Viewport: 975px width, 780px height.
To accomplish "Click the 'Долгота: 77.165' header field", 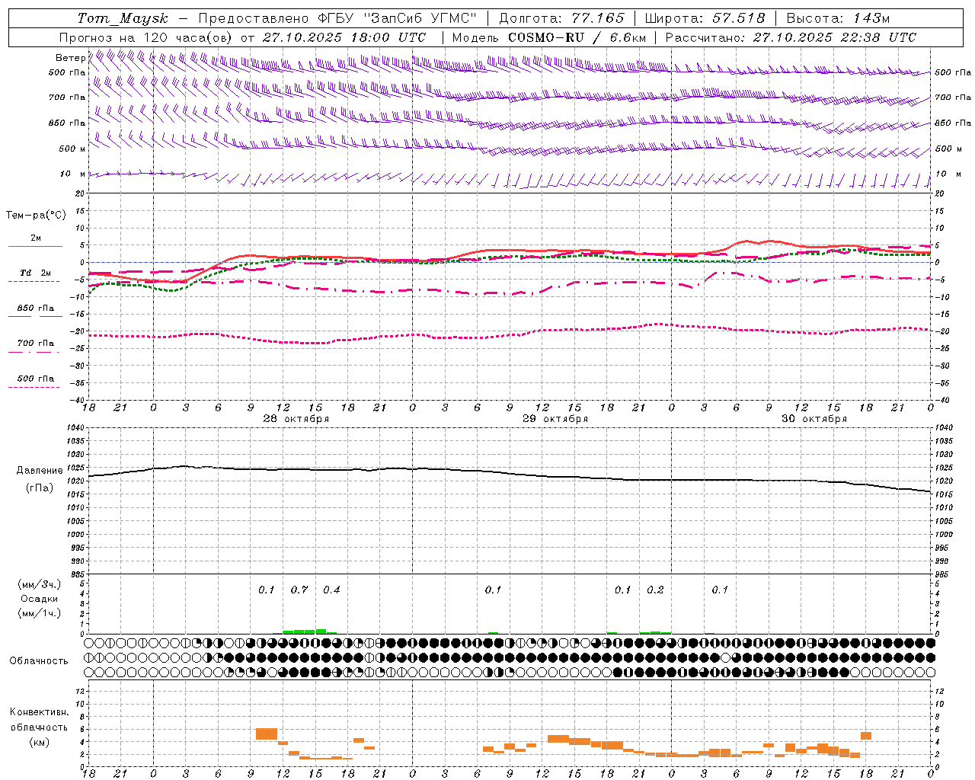I will tap(561, 18).
